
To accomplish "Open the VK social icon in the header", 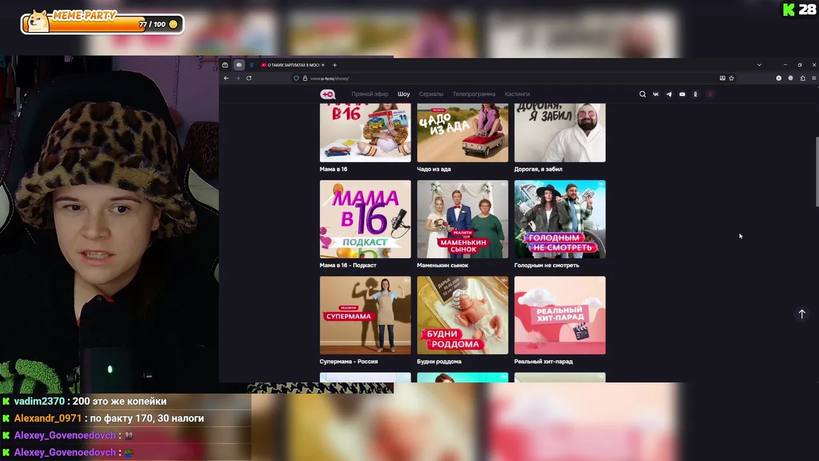I will [x=656, y=94].
